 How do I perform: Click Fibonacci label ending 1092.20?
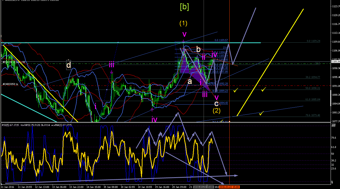(220, 84)
